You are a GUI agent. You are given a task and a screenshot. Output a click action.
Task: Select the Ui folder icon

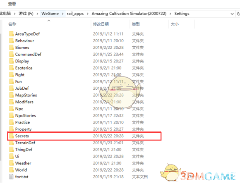click(11, 156)
